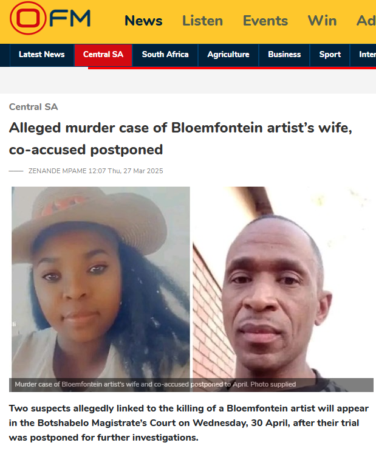Viewport: 376px width, 451px height.
Task: Open the Agriculture news tab
Action: pos(228,55)
